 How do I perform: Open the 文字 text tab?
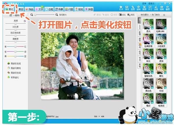click(39, 9)
